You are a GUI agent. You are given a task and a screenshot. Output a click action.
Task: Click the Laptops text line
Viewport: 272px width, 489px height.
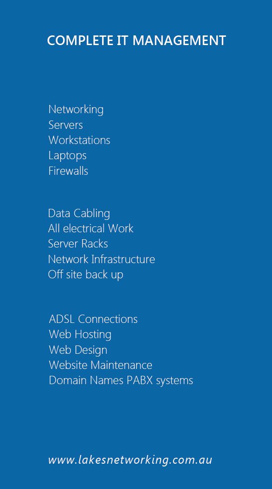coord(67,155)
